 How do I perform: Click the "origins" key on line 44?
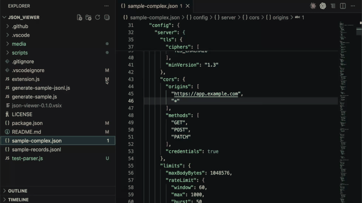pyautogui.click(x=178, y=87)
